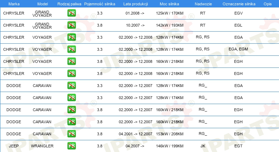Select the 'EGA, EGM' engine code cell

point(238,49)
